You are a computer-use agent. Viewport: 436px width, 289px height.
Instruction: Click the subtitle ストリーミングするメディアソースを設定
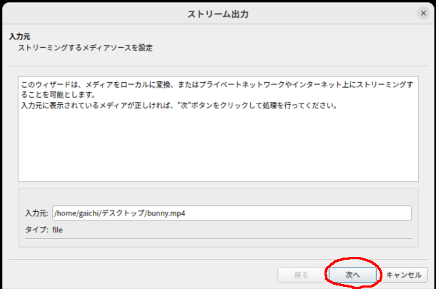85,48
